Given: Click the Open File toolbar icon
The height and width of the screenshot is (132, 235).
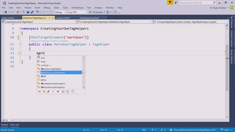Looking at the screenshot, I should tap(24, 12).
